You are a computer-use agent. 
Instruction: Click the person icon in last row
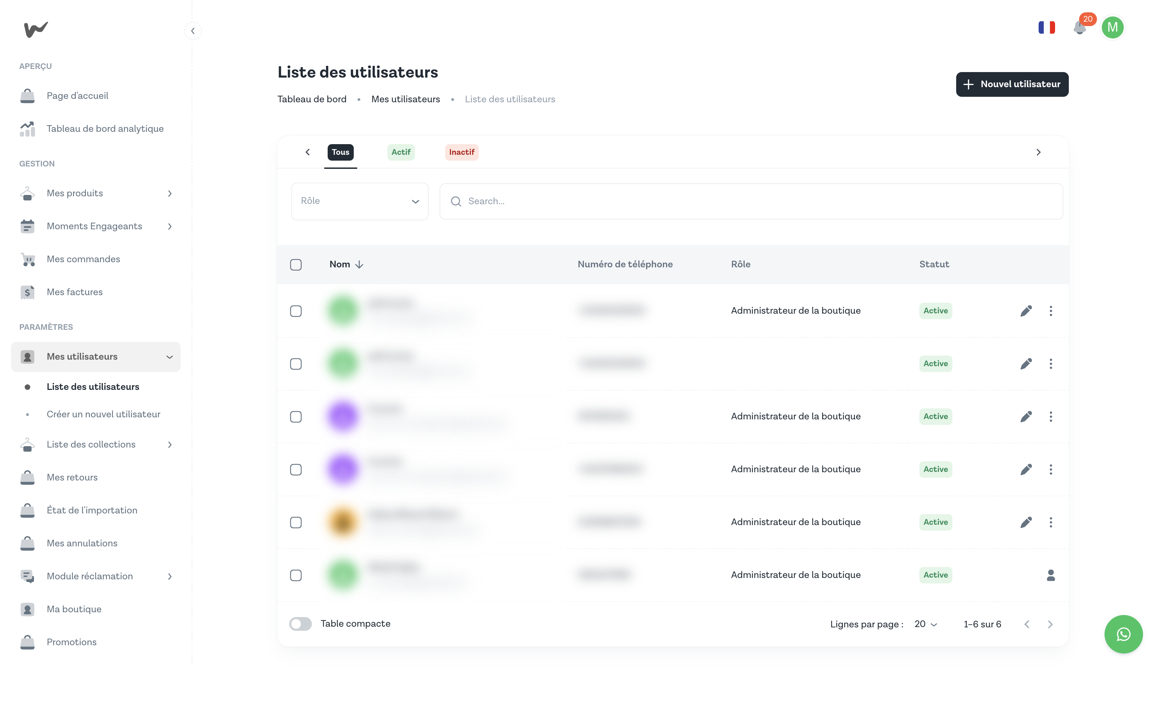tap(1051, 575)
